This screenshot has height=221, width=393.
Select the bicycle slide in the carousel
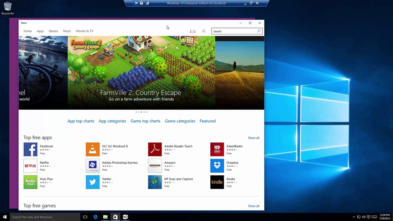pos(43,73)
